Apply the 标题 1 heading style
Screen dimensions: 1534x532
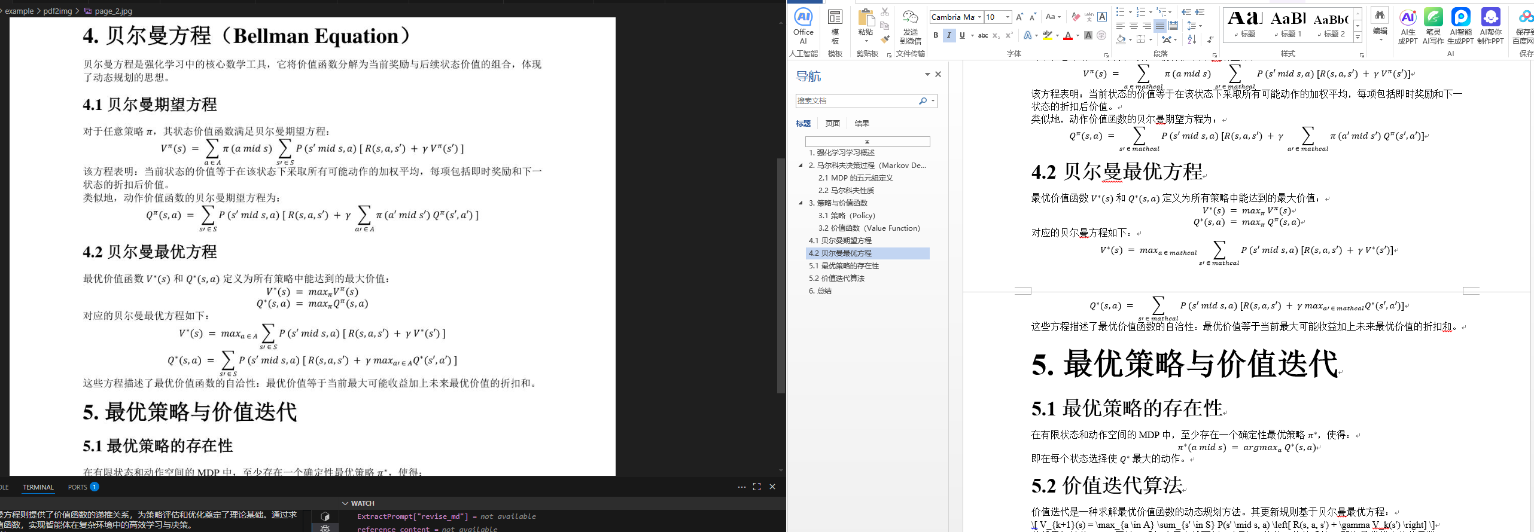pos(1288,25)
